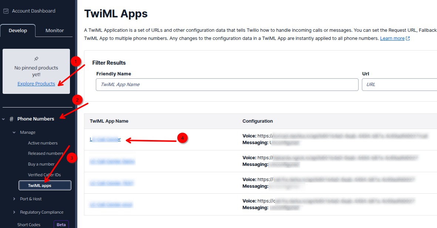437x228 pixels.
Task: Collapse the Phone Numbers section
Action: [x=3, y=119]
